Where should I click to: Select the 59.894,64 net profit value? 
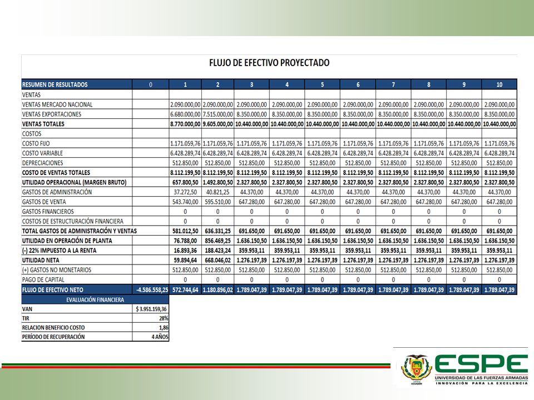click(185, 260)
